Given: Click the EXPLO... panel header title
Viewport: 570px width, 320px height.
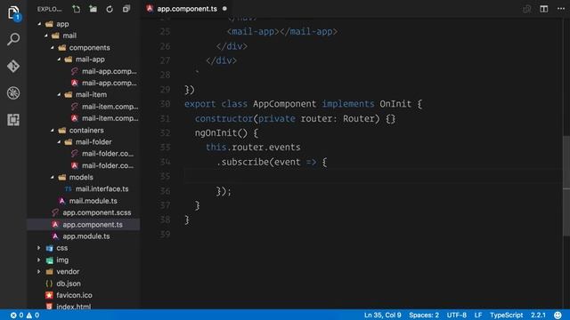Looking at the screenshot, I should [x=49, y=9].
